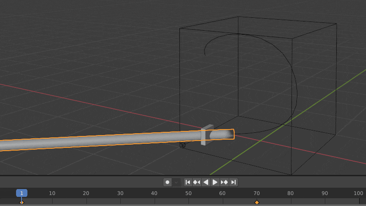Click frame 30 label on the timeline
Screen dimensions: 366x206
point(120,193)
